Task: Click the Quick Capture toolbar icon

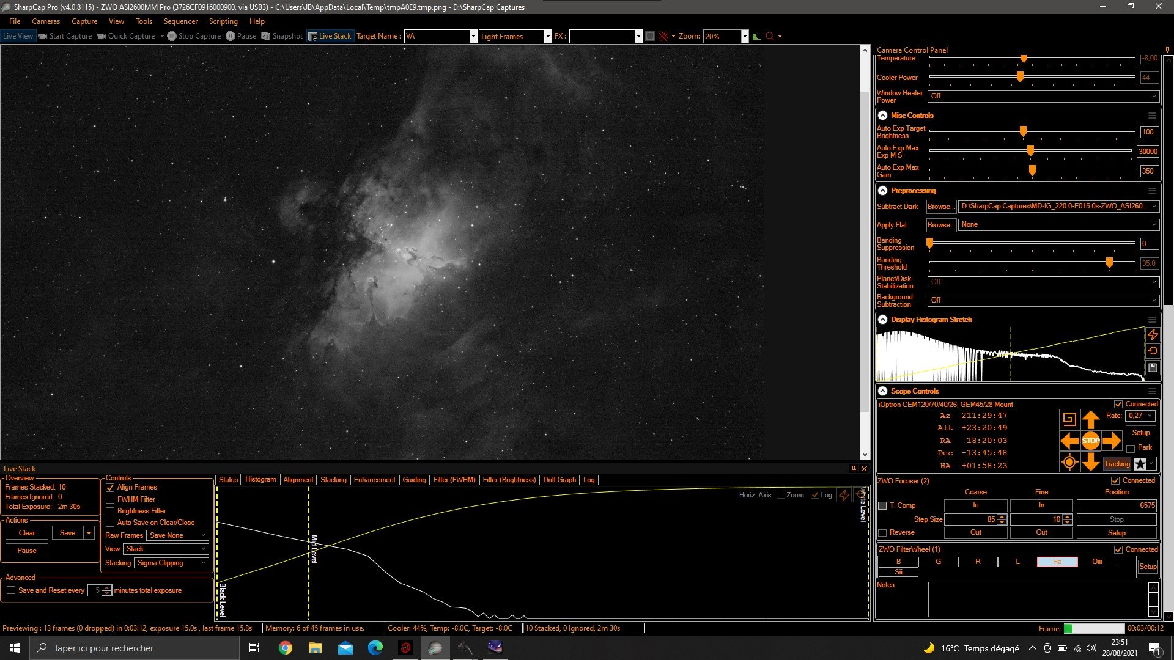Action: tap(102, 36)
